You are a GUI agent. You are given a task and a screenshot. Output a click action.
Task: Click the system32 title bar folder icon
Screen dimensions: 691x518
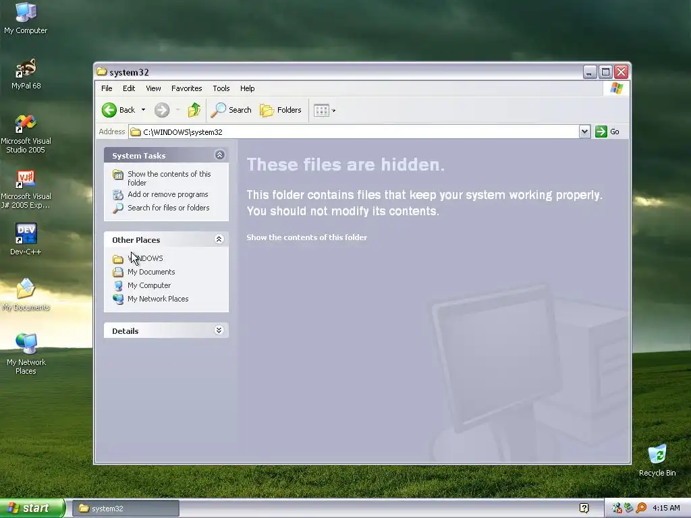click(102, 71)
